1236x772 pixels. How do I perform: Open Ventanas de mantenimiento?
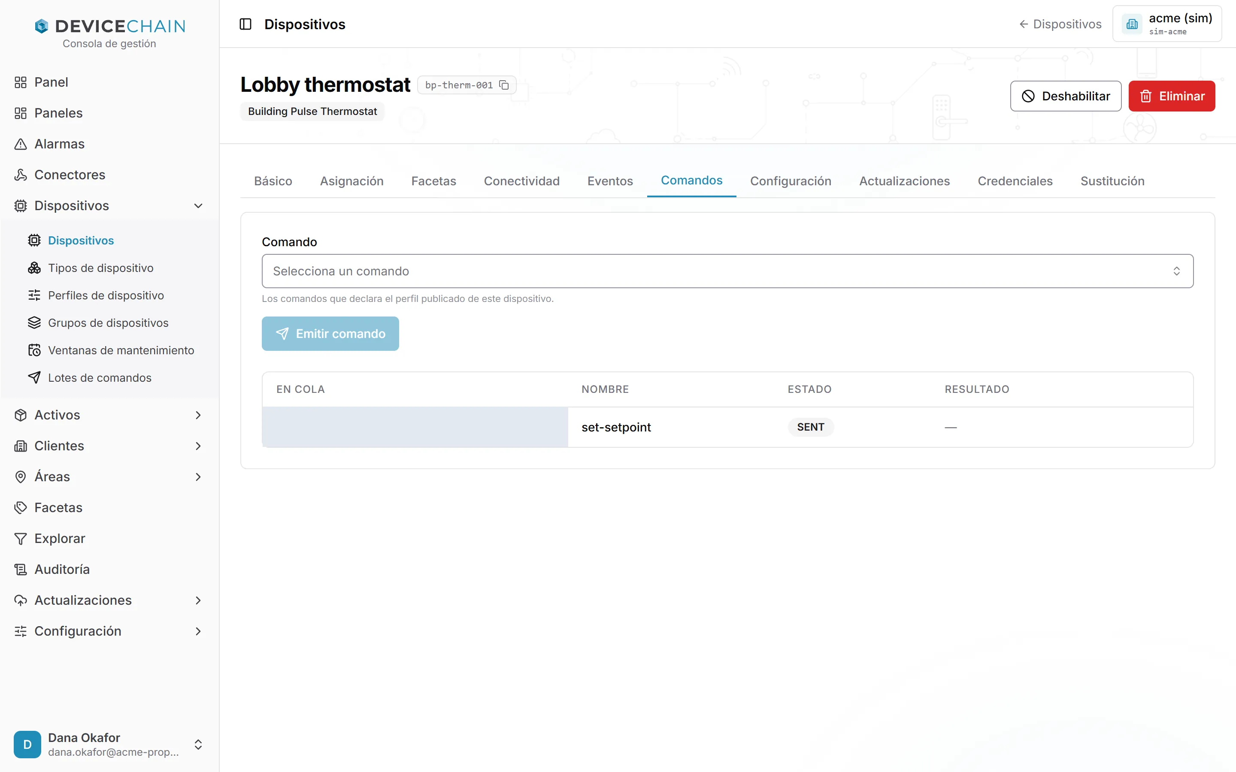click(116, 350)
